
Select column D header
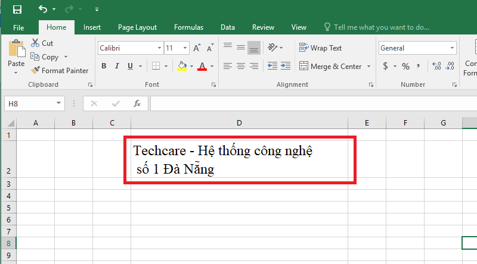(240, 123)
